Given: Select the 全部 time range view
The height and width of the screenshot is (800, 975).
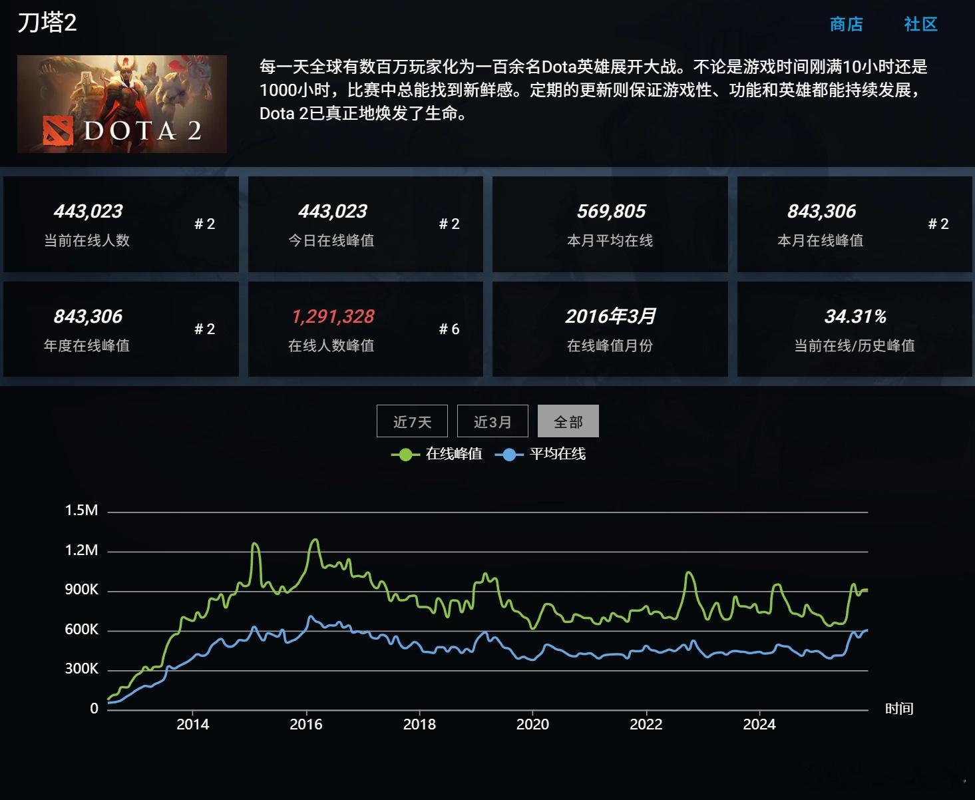Looking at the screenshot, I should [568, 421].
